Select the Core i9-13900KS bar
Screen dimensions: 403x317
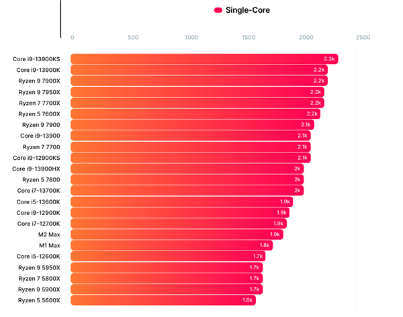[x=204, y=59]
